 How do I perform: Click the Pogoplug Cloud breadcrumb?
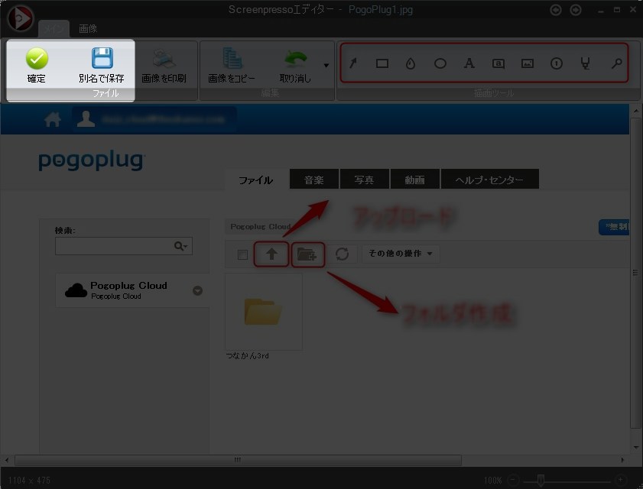pyautogui.click(x=261, y=227)
